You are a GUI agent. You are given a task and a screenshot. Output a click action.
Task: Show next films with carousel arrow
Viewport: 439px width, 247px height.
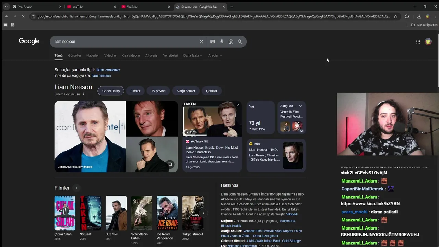[203, 213]
